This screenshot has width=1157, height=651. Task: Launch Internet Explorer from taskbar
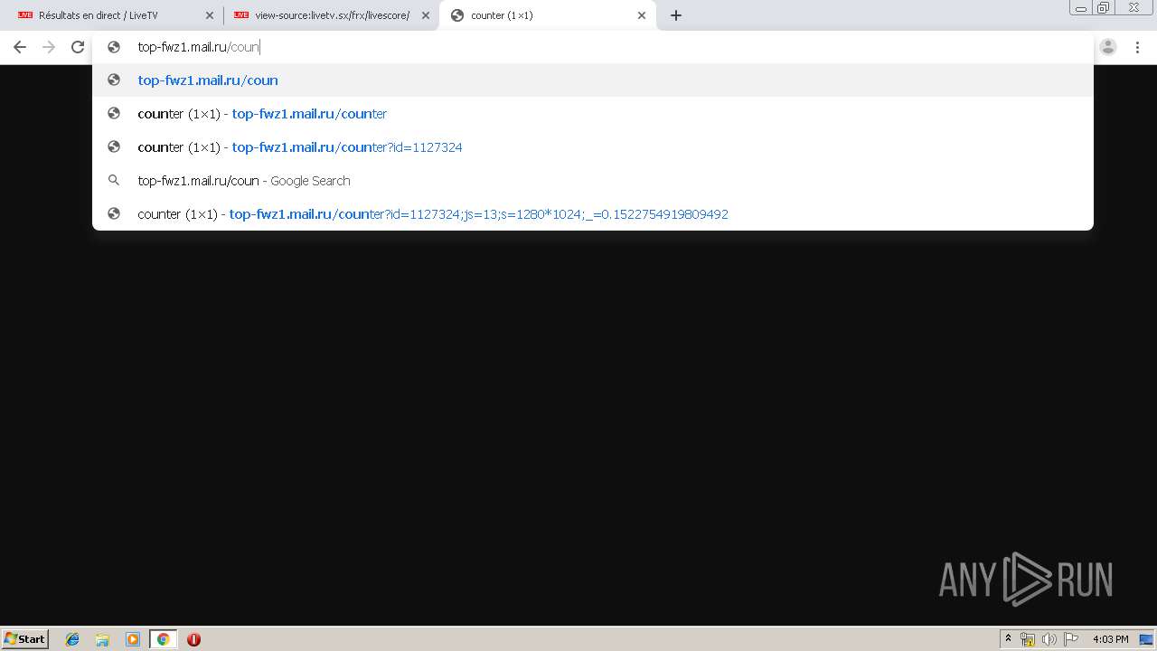click(x=72, y=639)
